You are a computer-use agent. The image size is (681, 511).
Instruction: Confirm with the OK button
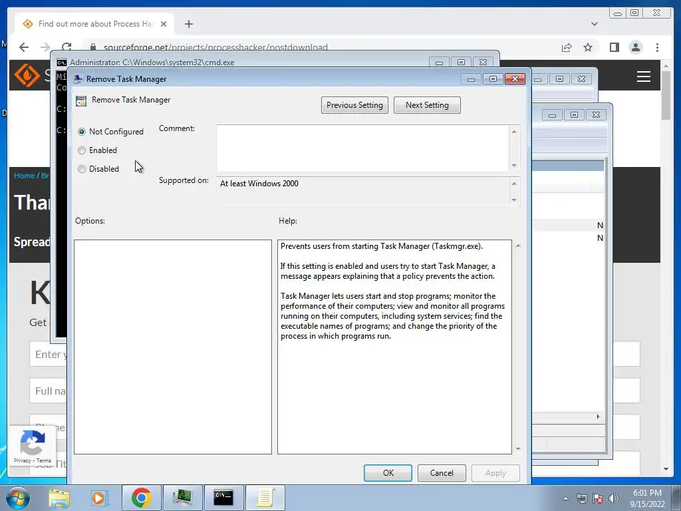(x=388, y=473)
